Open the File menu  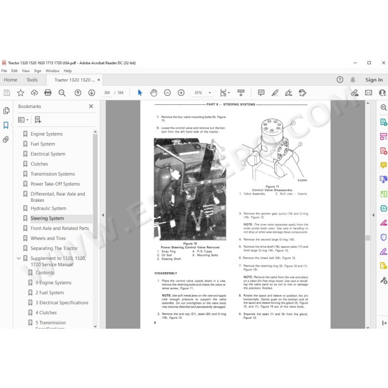(x=4, y=71)
